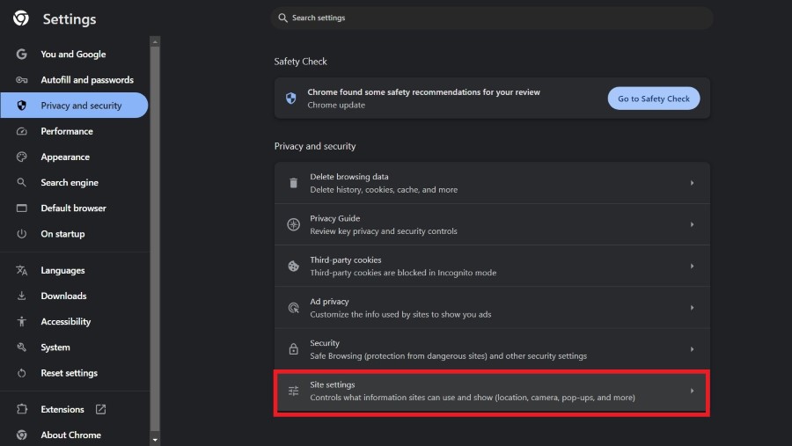Click the external link icon next to Extensions
Image resolution: width=792 pixels, height=446 pixels.
[100, 409]
